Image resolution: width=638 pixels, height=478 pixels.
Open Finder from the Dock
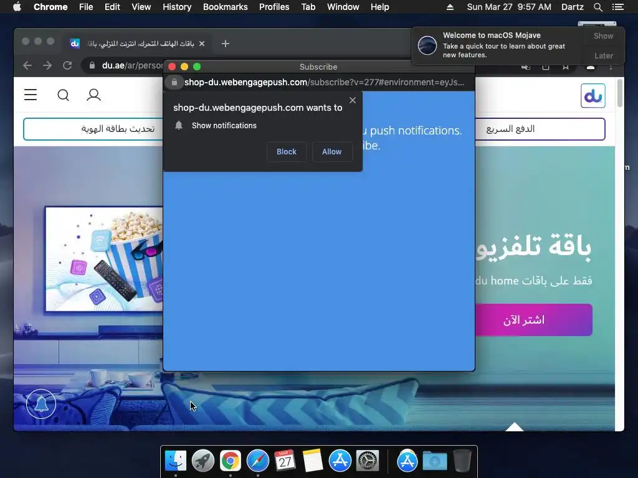pyautogui.click(x=176, y=461)
